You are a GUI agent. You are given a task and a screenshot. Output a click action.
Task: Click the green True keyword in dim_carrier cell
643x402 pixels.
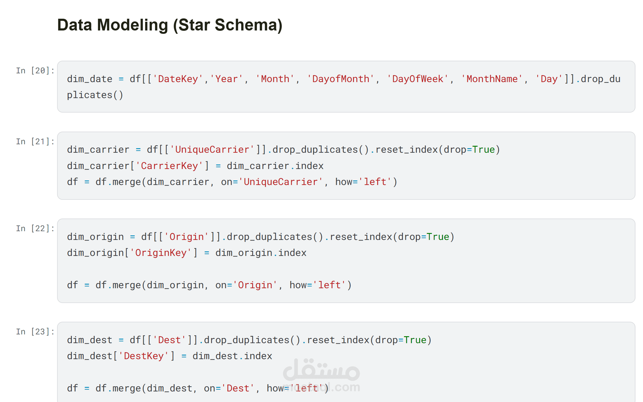483,150
